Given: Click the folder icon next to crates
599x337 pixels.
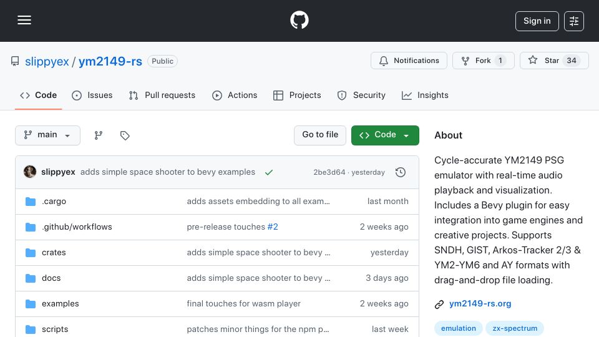Looking at the screenshot, I should point(31,253).
